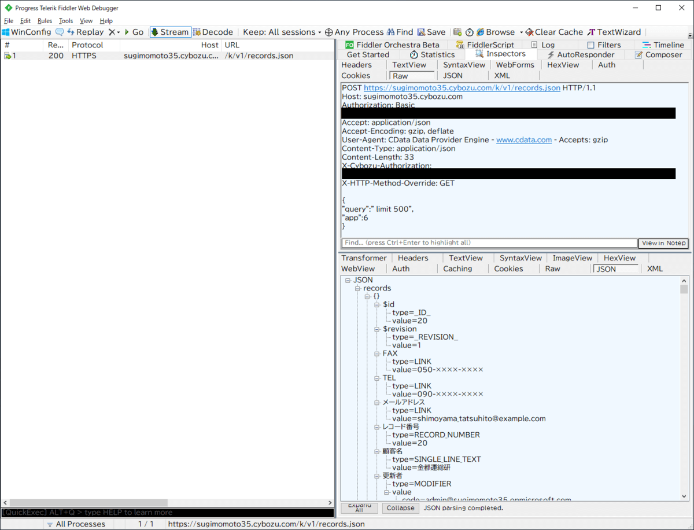Open the Composer tab

[x=659, y=54]
